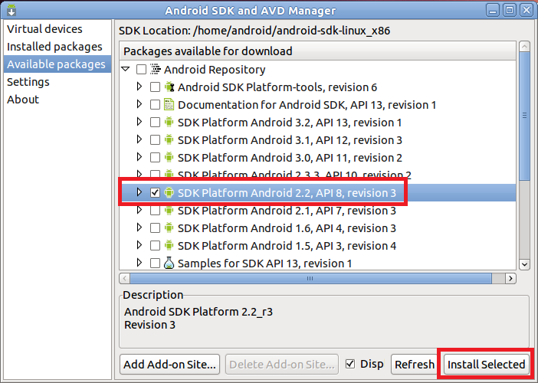538x383 pixels.
Task: Expand the SDK Platform Android 3.2 row
Action: 139,122
